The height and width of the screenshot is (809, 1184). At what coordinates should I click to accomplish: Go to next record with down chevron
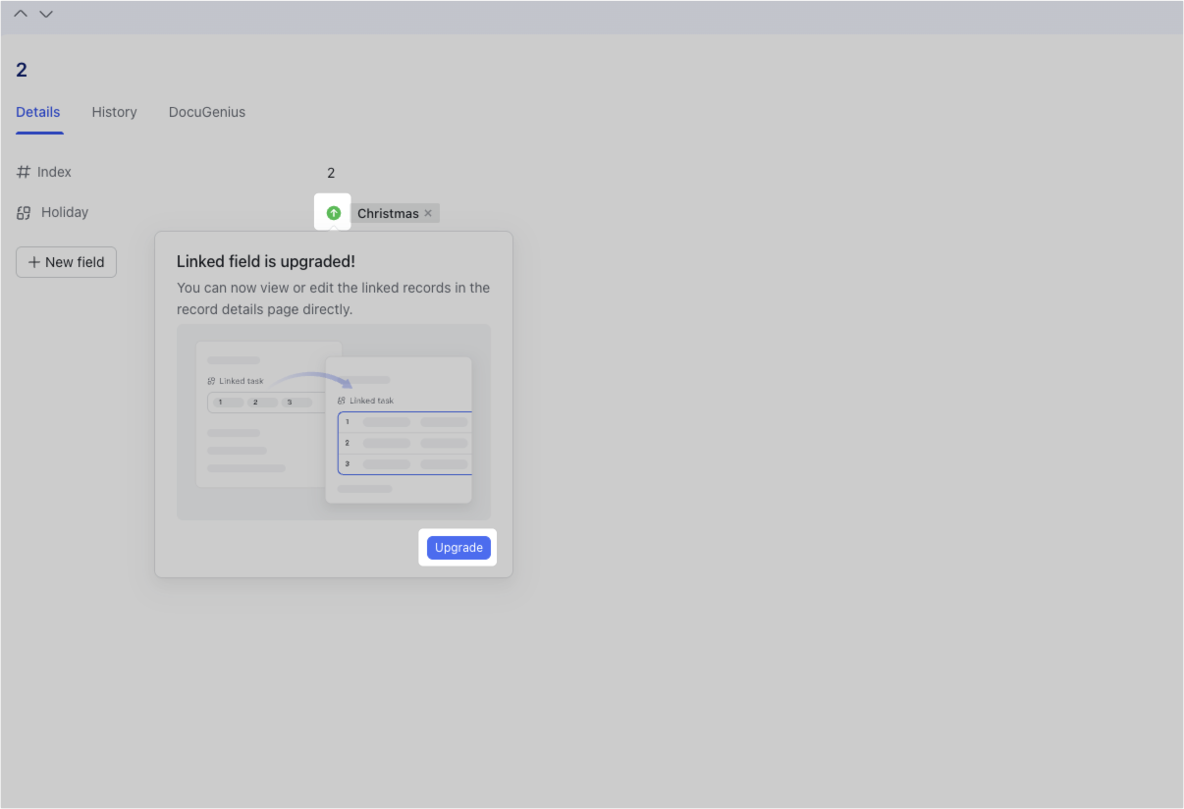(46, 14)
